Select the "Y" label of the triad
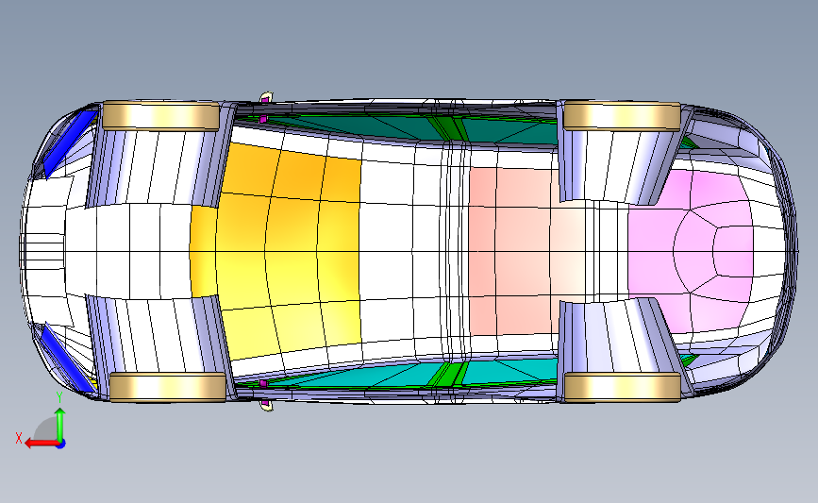Image resolution: width=818 pixels, height=503 pixels. (x=59, y=397)
